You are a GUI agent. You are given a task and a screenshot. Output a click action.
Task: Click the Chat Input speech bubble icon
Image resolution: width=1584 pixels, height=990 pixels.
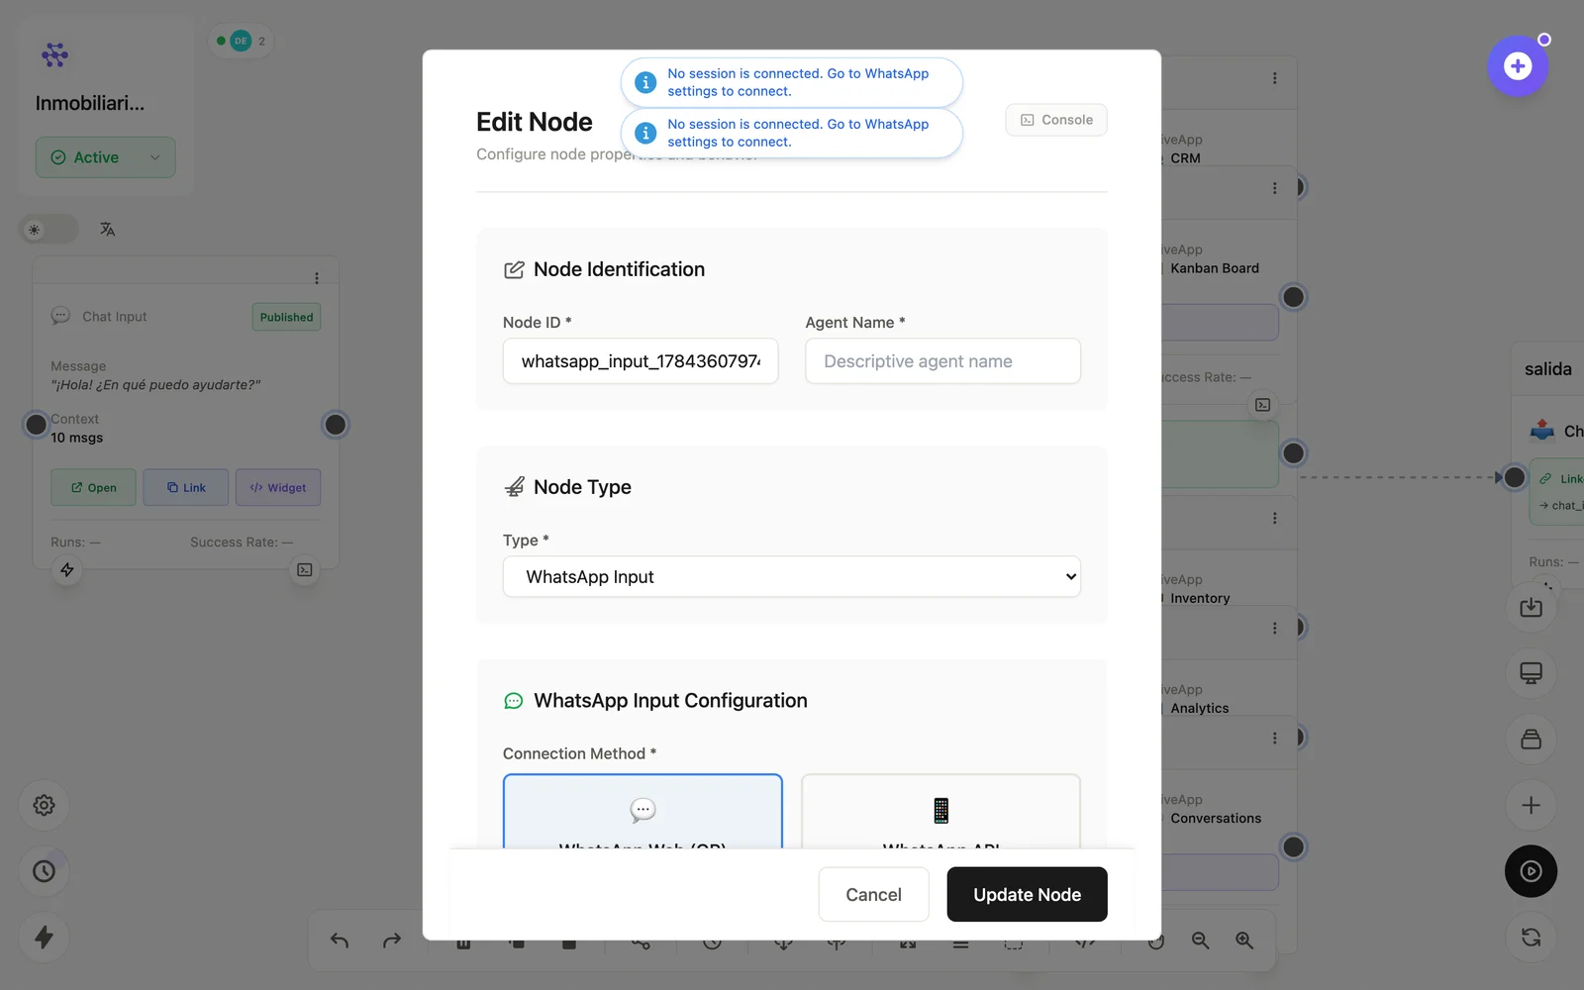[60, 316]
